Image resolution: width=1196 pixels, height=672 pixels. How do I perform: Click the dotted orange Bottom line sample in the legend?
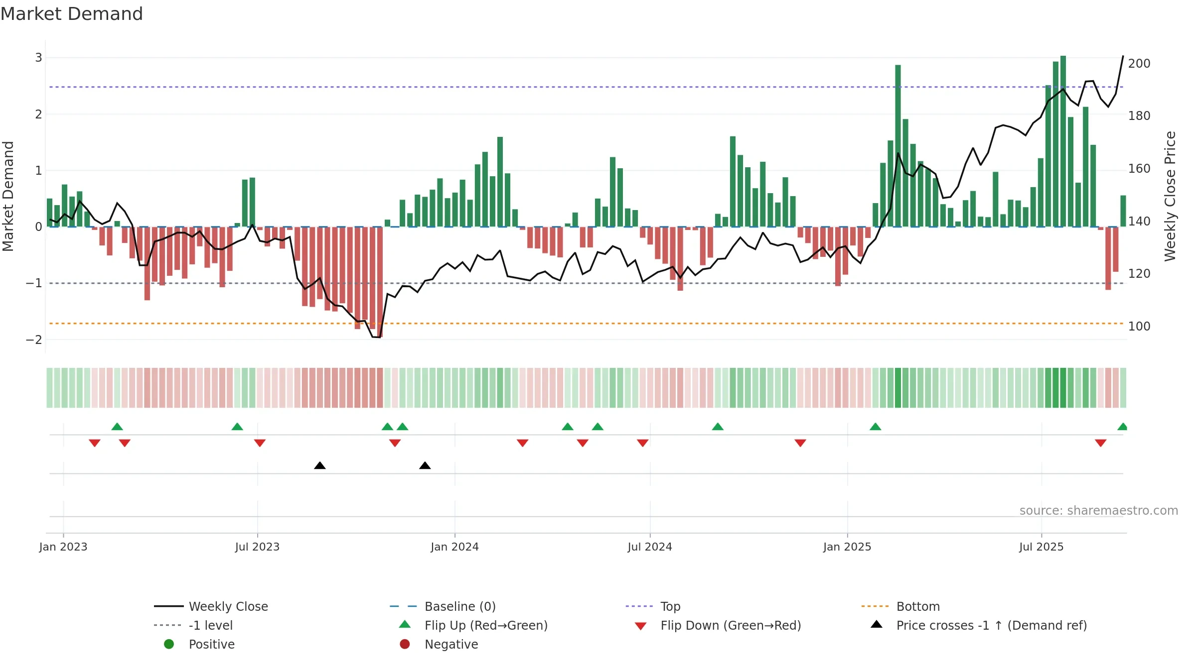point(875,606)
